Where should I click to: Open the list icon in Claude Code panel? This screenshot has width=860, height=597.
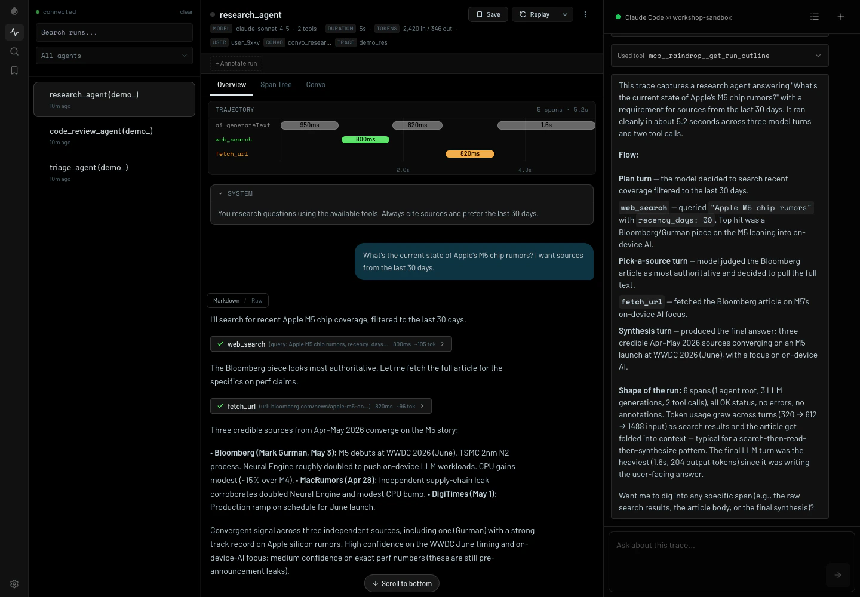point(815,17)
